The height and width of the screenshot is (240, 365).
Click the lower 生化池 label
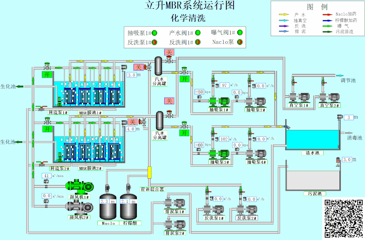(8, 142)
